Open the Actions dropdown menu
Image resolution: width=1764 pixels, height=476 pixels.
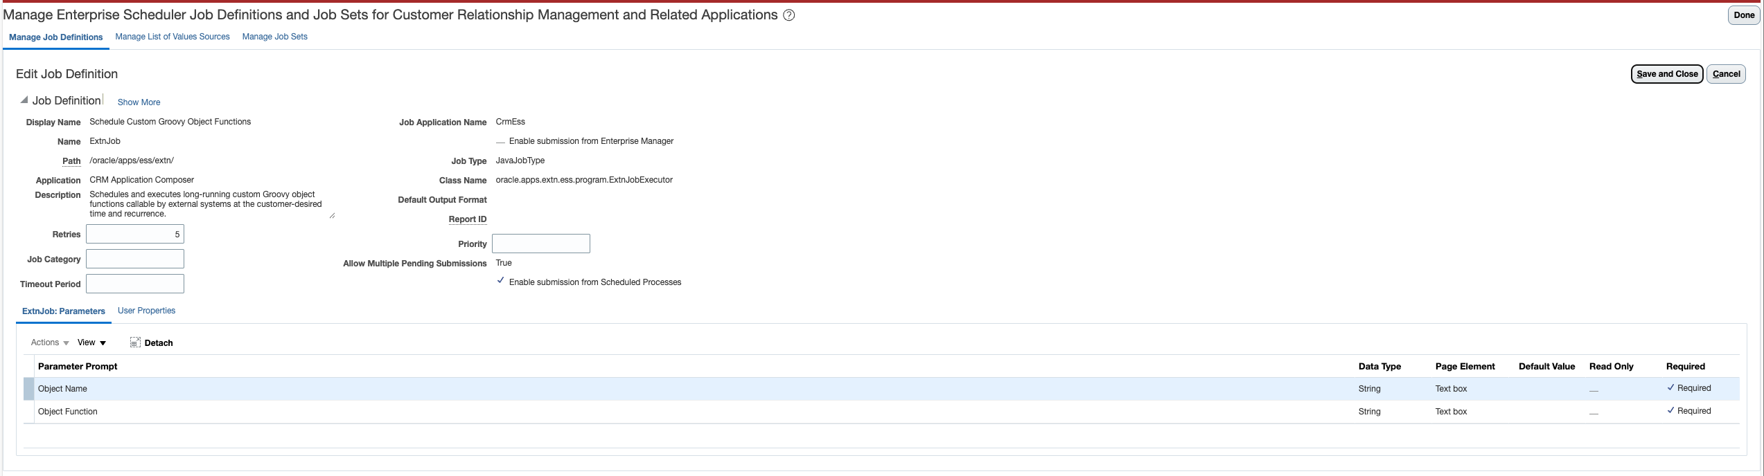(50, 342)
